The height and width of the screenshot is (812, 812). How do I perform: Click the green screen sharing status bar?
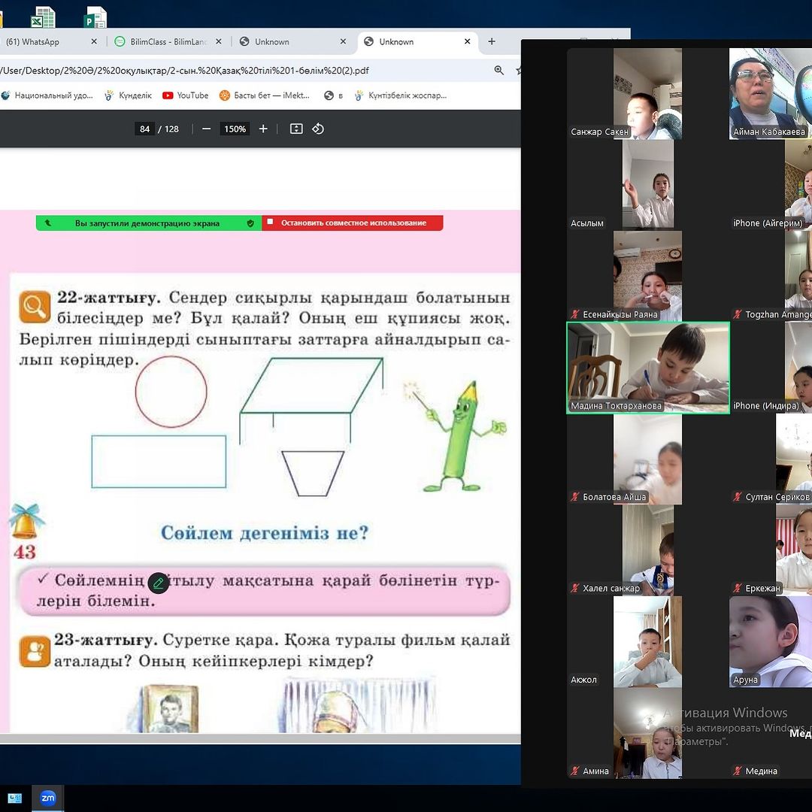(x=149, y=223)
